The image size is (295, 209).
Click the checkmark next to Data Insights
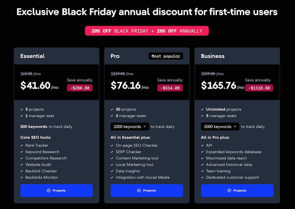tap(112, 171)
